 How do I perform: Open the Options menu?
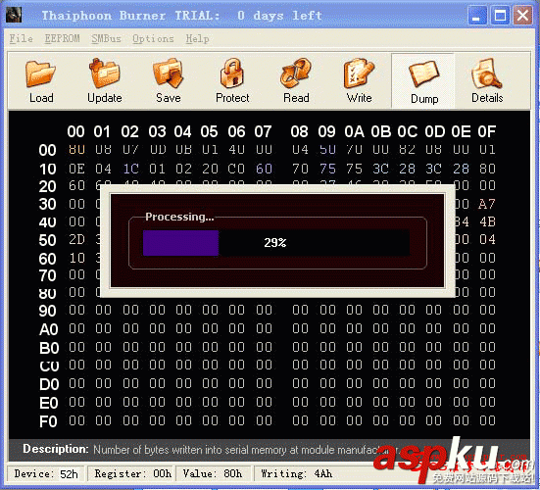(x=153, y=38)
